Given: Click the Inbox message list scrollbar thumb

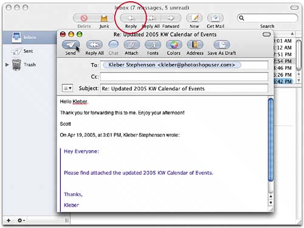Looking at the screenshot, I should (299, 55).
